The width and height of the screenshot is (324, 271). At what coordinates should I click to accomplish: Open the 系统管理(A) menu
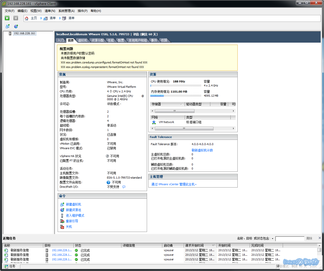coord(66,11)
